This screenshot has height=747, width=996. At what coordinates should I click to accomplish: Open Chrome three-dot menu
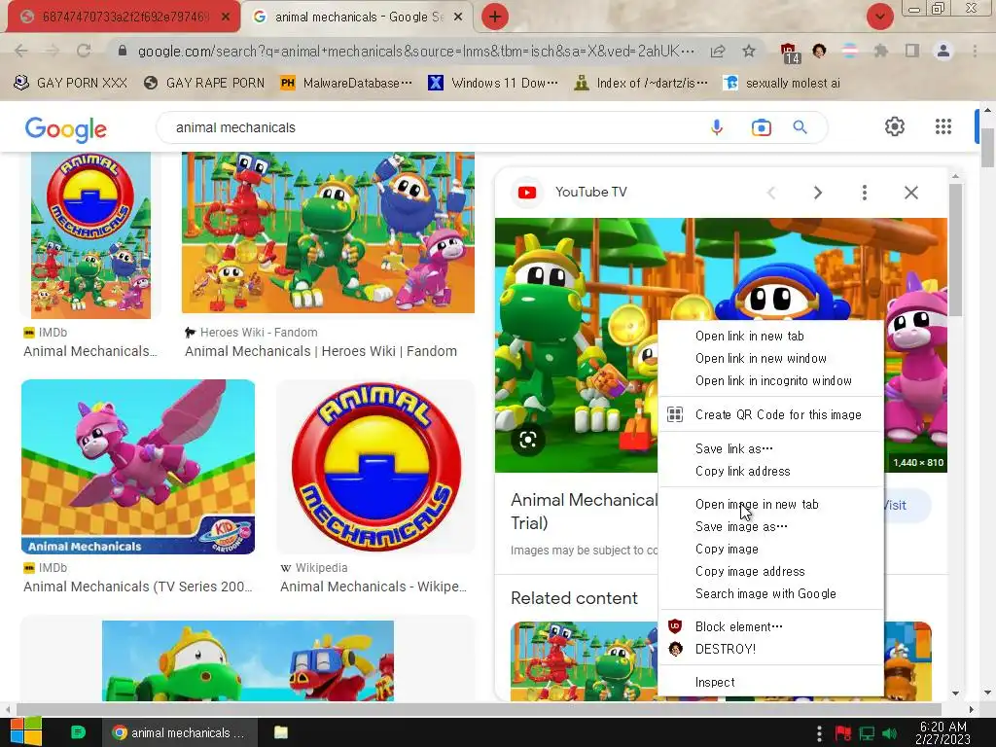tap(975, 51)
